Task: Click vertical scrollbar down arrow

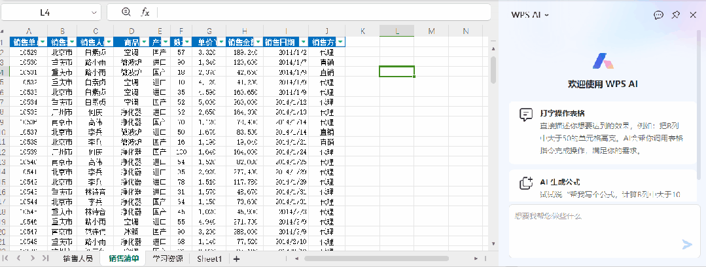Action: pos(493,243)
